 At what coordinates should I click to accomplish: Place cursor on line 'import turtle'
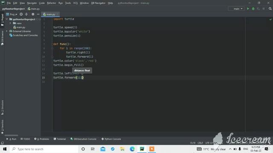(x=64, y=19)
